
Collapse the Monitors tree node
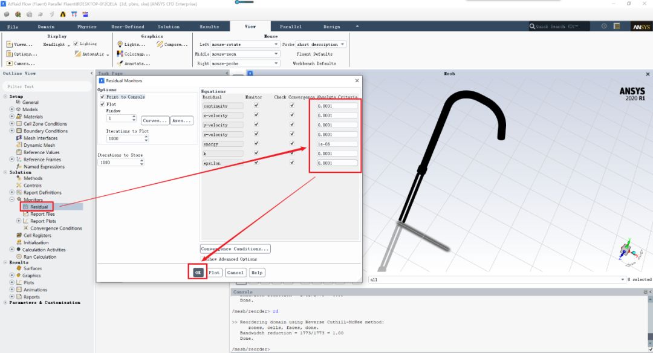[11, 199]
